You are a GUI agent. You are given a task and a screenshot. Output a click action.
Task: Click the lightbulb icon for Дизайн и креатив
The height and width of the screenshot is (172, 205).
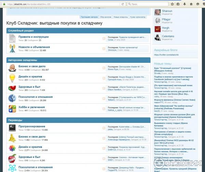pyautogui.click(x=12, y=78)
